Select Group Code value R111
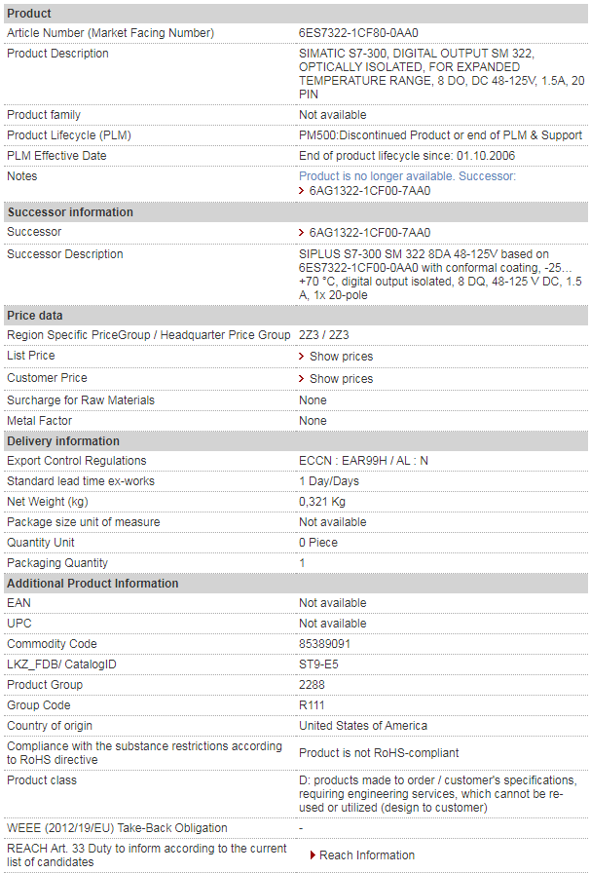The height and width of the screenshot is (873, 590). [312, 705]
